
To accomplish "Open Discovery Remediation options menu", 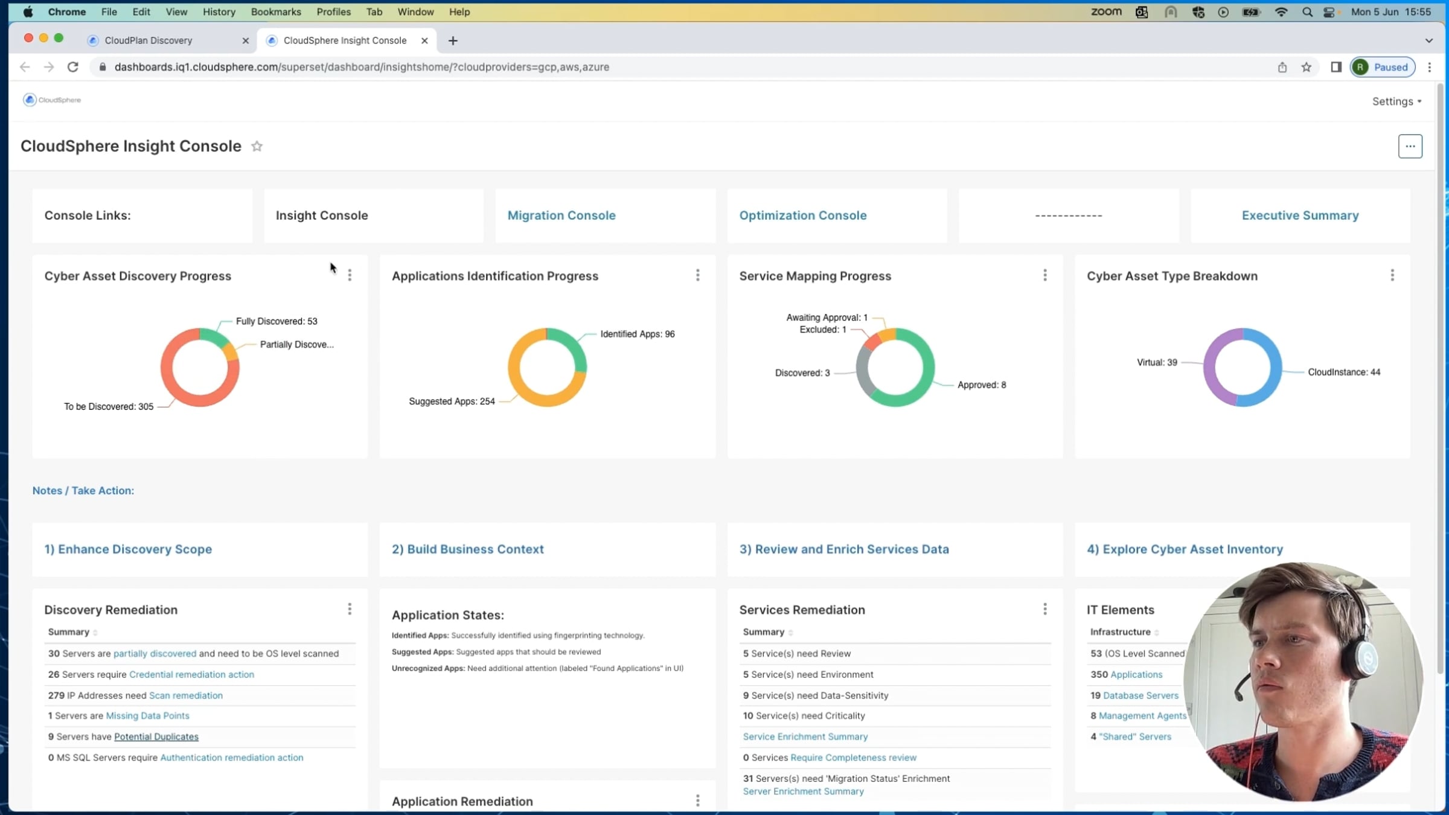I will (x=350, y=609).
